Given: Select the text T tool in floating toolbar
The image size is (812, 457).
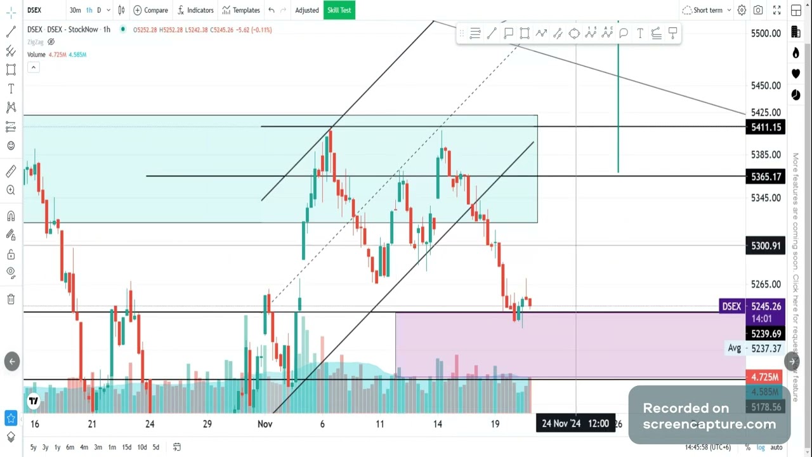Looking at the screenshot, I should (640, 34).
